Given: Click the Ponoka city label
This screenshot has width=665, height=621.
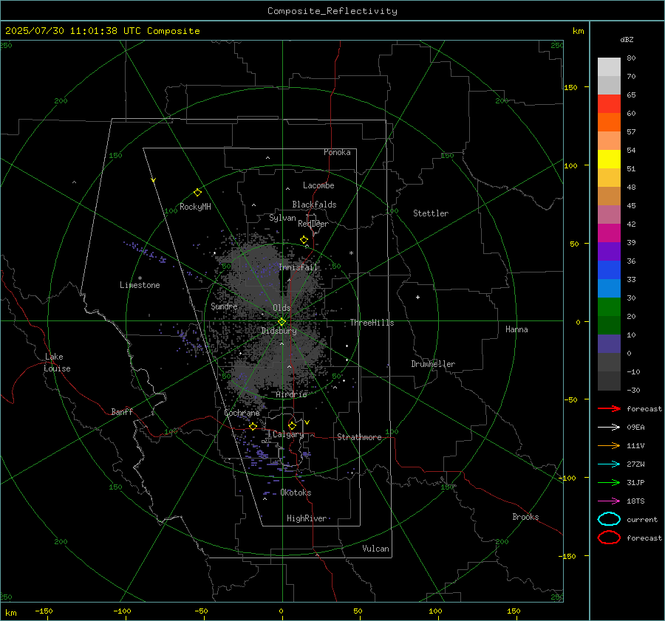Looking at the screenshot, I should pyautogui.click(x=337, y=152).
